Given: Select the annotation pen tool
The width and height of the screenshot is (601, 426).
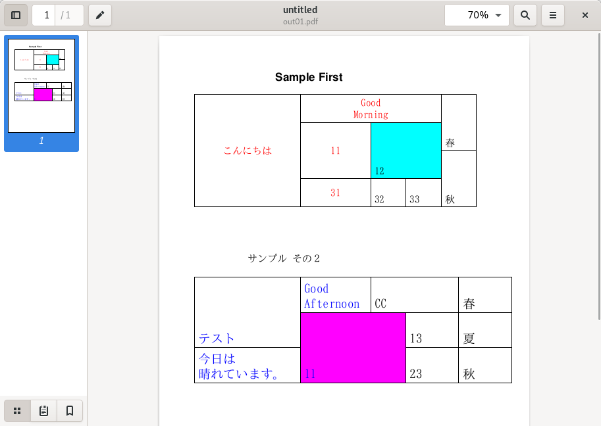Looking at the screenshot, I should tap(99, 14).
